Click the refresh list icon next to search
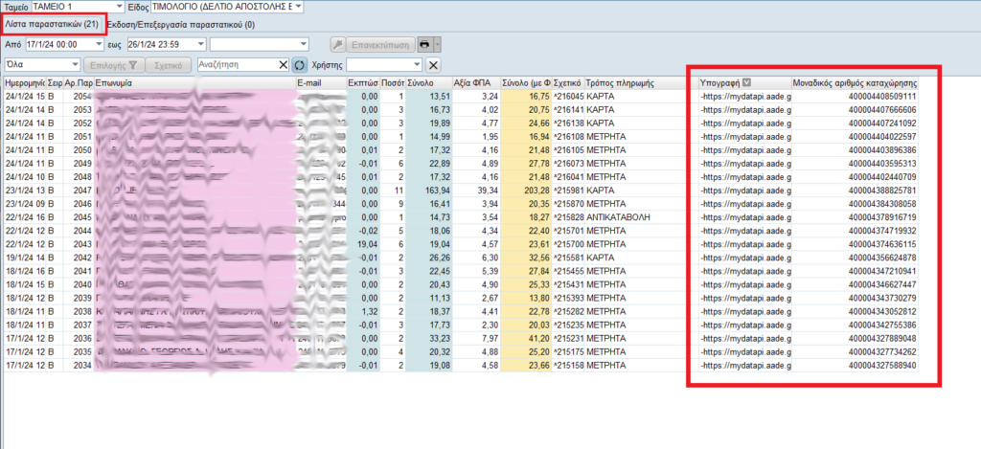The image size is (981, 449). point(300,65)
